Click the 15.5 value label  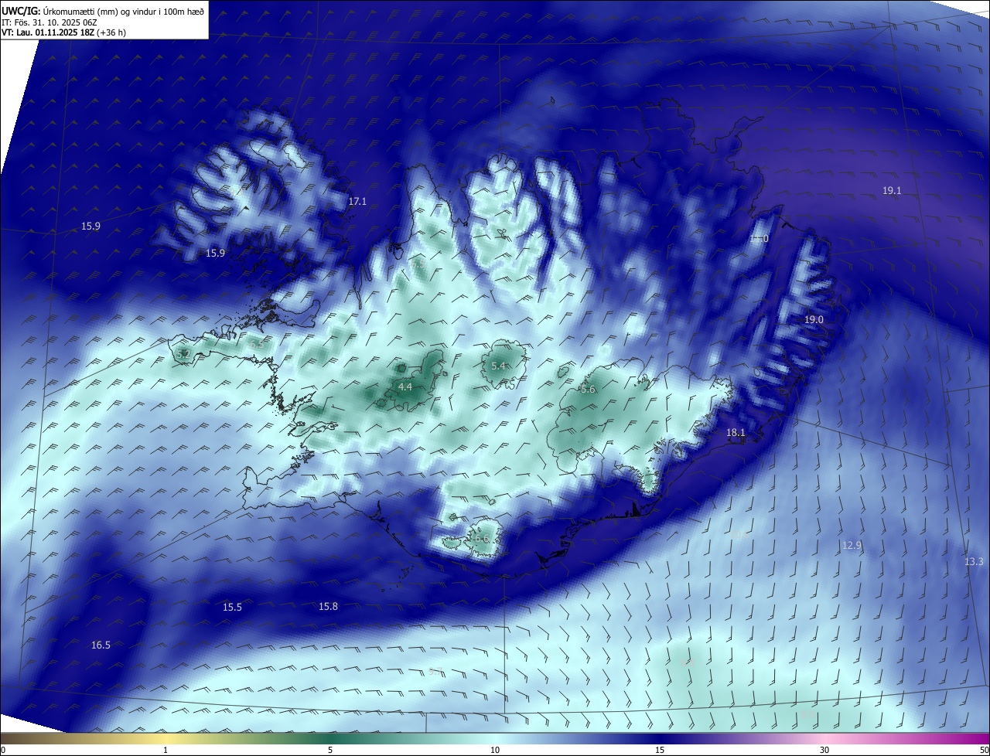(x=232, y=607)
